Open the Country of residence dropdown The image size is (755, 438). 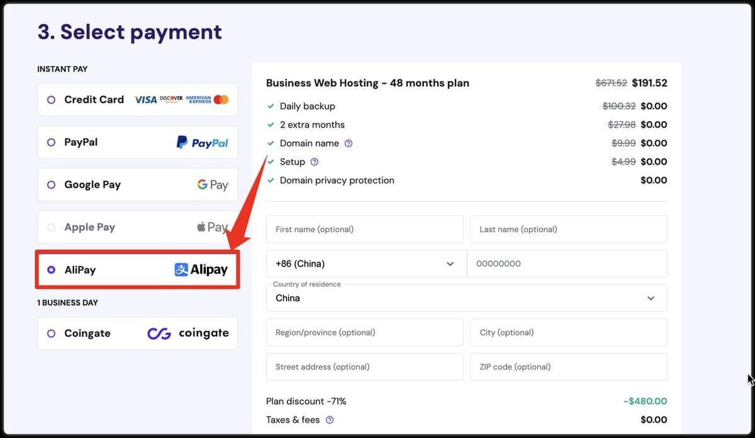tap(467, 298)
